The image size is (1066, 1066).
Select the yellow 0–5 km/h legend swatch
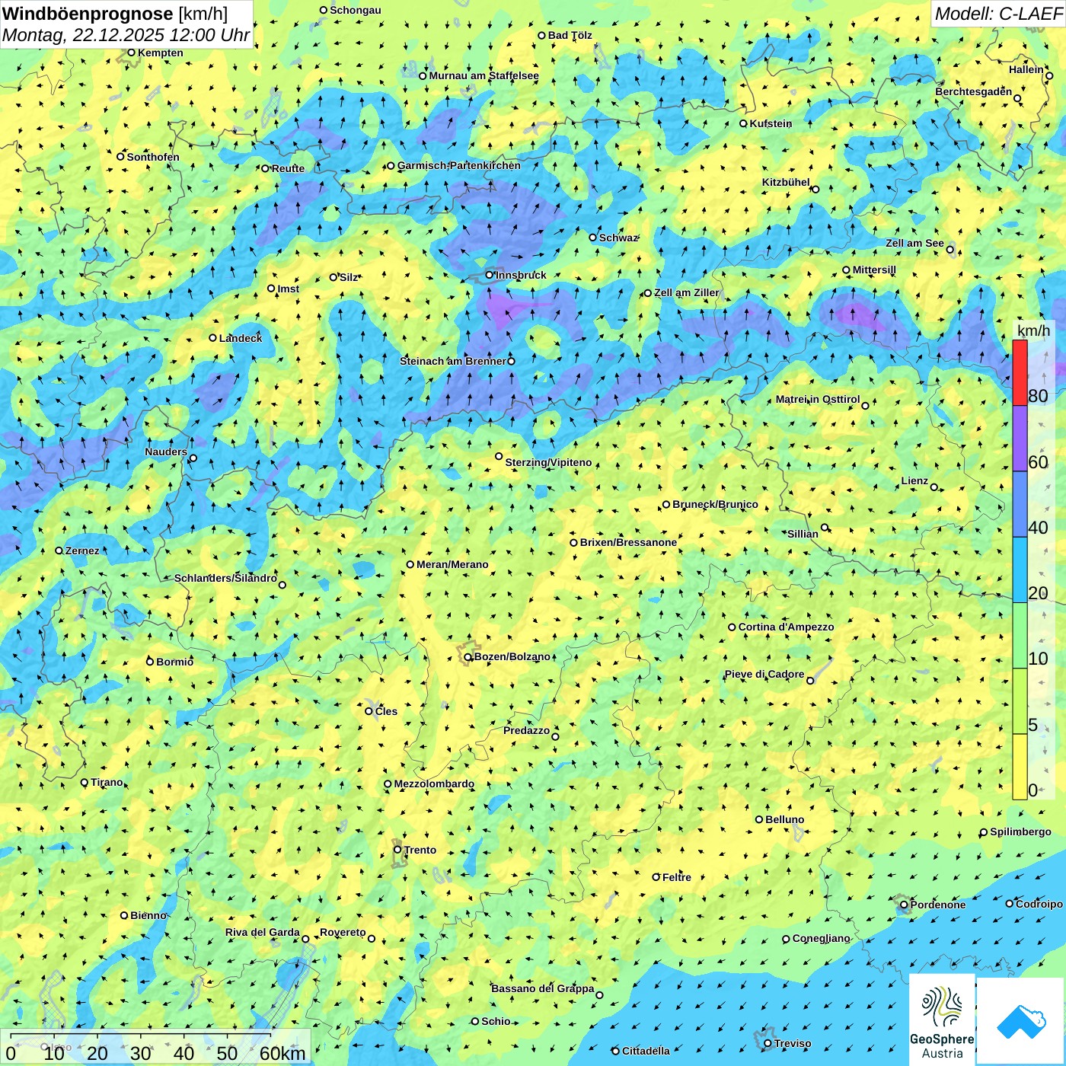(1020, 767)
